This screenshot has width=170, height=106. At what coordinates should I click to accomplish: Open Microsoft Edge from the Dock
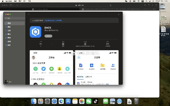[x=61, y=101]
